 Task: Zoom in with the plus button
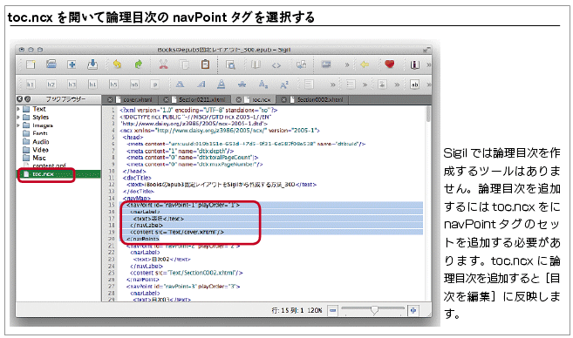pyautogui.click(x=413, y=311)
